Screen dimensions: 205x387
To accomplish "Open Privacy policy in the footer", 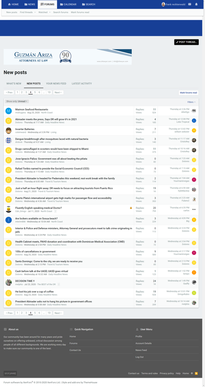I will tap(166, 373).
